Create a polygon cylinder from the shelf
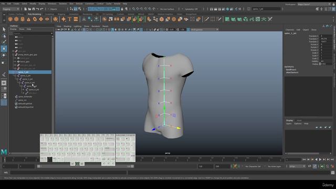This screenshot has height=189, width=336. (23, 19)
